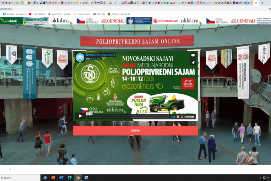Open the Agro Smart portal bookmark
Viewport: 271px width, 181px height.
coord(60,14)
